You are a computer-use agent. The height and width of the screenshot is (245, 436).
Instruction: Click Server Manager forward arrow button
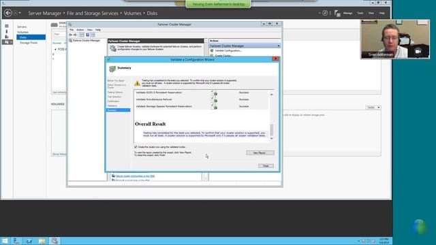15,13
